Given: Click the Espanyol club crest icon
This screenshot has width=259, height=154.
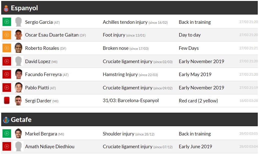Looking at the screenshot, I should tap(6, 8).
